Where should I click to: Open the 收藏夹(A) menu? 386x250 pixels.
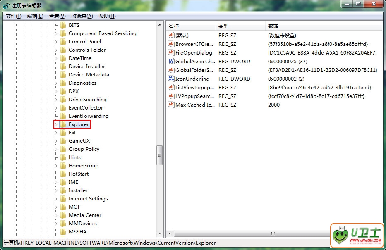pos(82,16)
